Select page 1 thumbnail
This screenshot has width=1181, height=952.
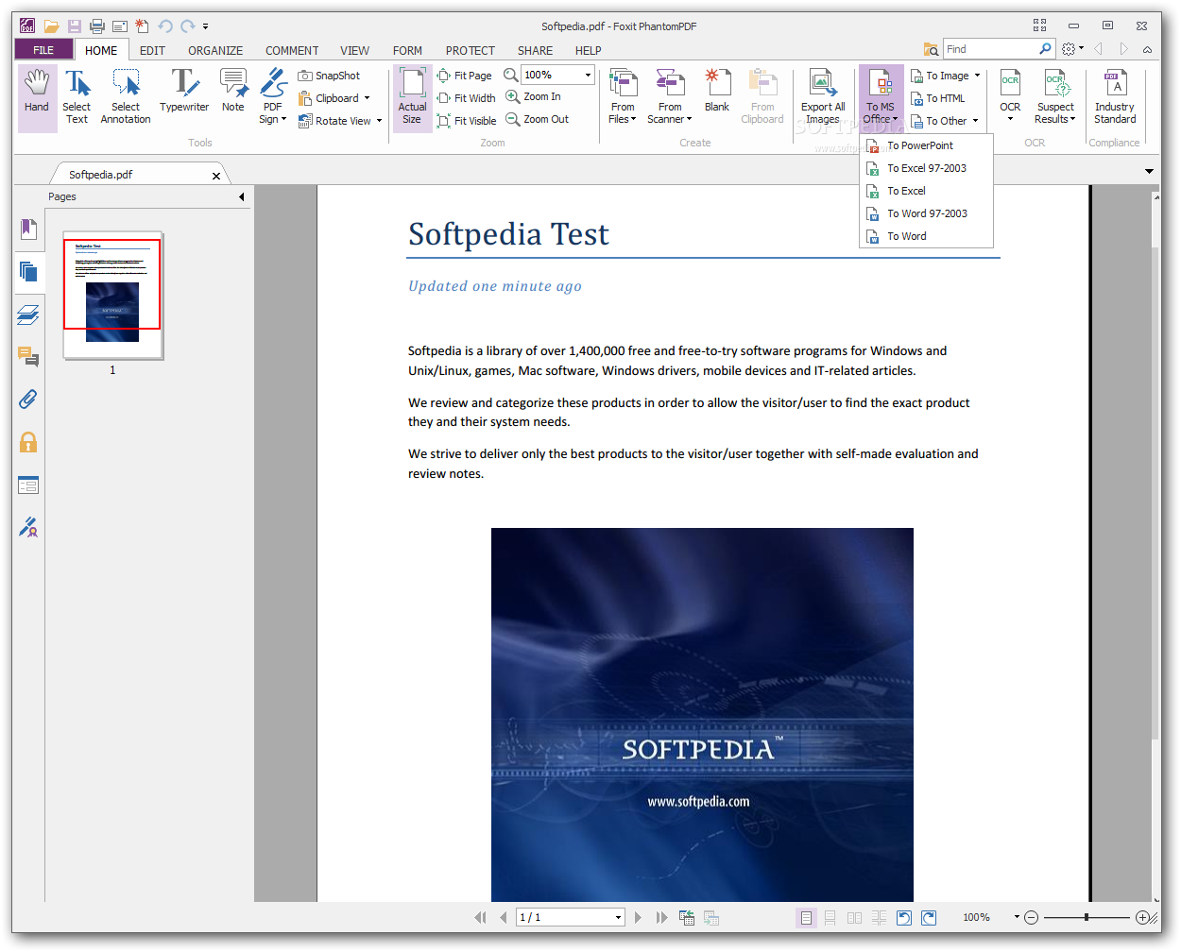[112, 296]
